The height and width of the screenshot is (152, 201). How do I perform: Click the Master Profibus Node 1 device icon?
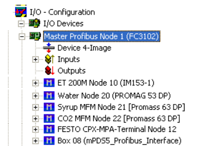point(35,36)
